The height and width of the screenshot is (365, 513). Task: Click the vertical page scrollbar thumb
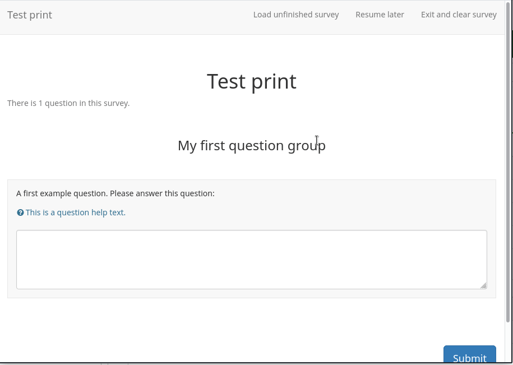(509, 168)
